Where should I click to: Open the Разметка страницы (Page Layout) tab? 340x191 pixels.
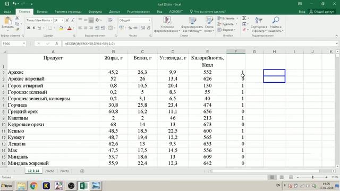(x=68, y=12)
